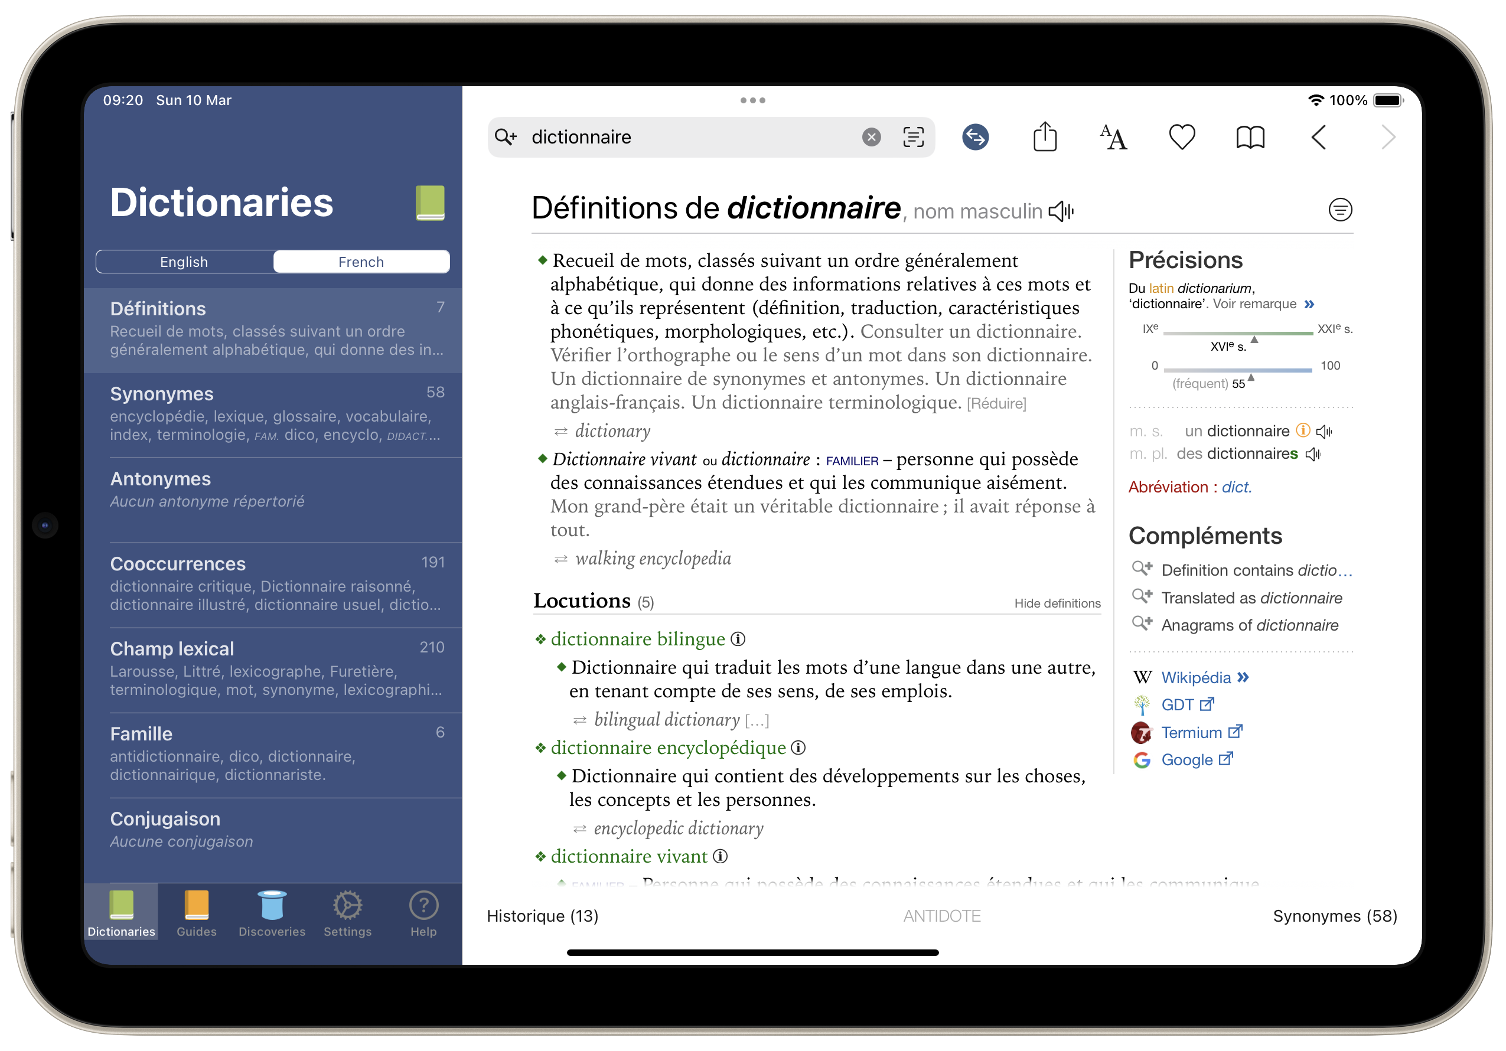Hide definitions in Locutions section
This screenshot has width=1506, height=1051.
coord(1053,603)
